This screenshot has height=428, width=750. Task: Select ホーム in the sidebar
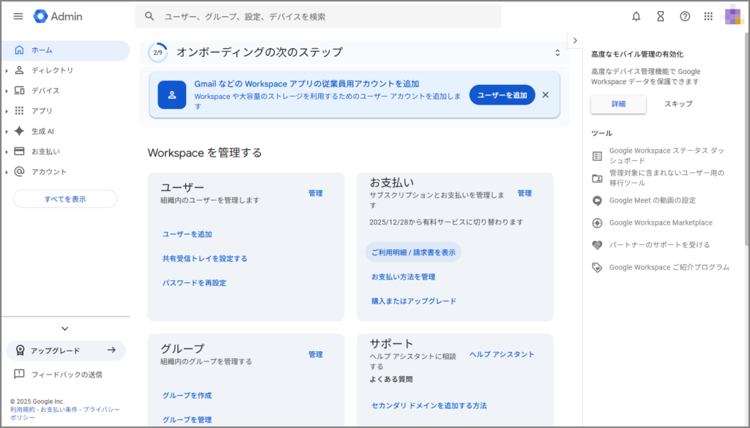42,50
